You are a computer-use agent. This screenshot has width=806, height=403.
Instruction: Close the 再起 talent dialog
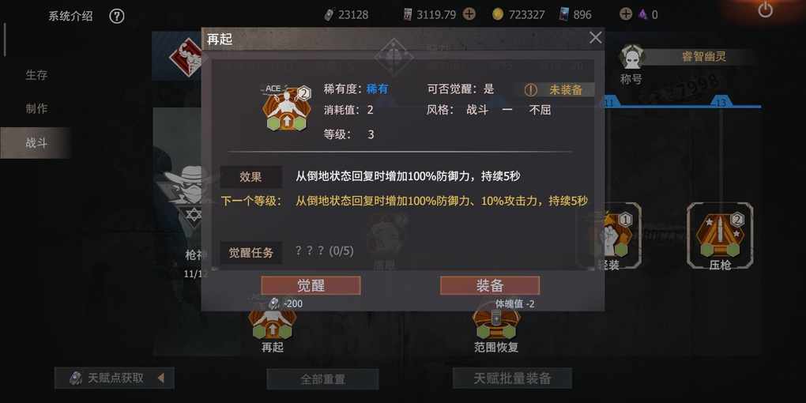click(x=595, y=37)
